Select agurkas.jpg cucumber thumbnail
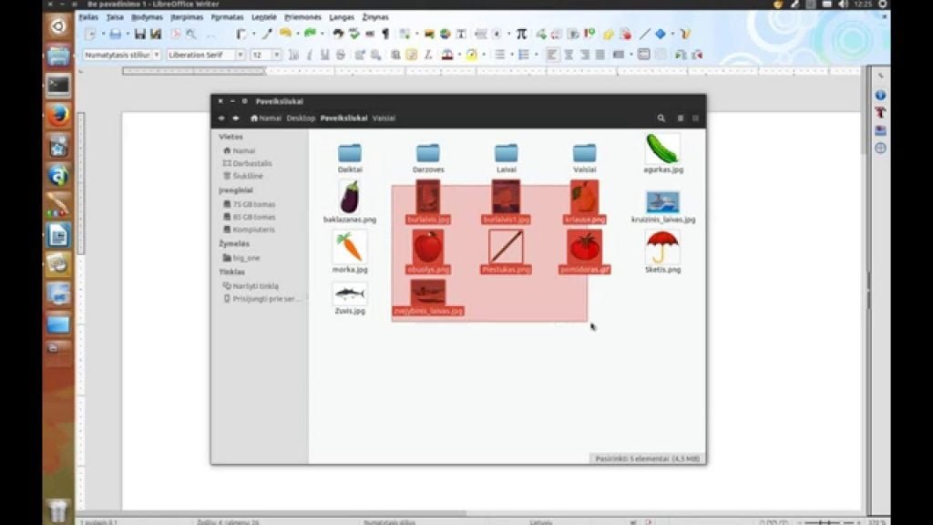 click(663, 149)
